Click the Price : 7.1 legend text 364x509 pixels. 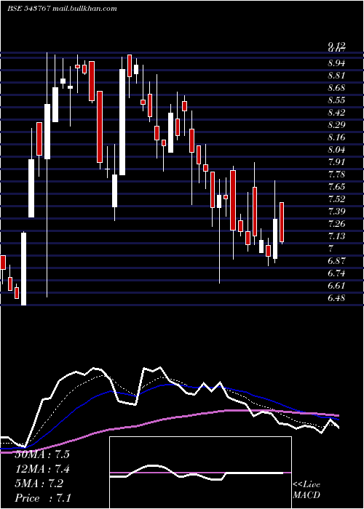[43, 498]
